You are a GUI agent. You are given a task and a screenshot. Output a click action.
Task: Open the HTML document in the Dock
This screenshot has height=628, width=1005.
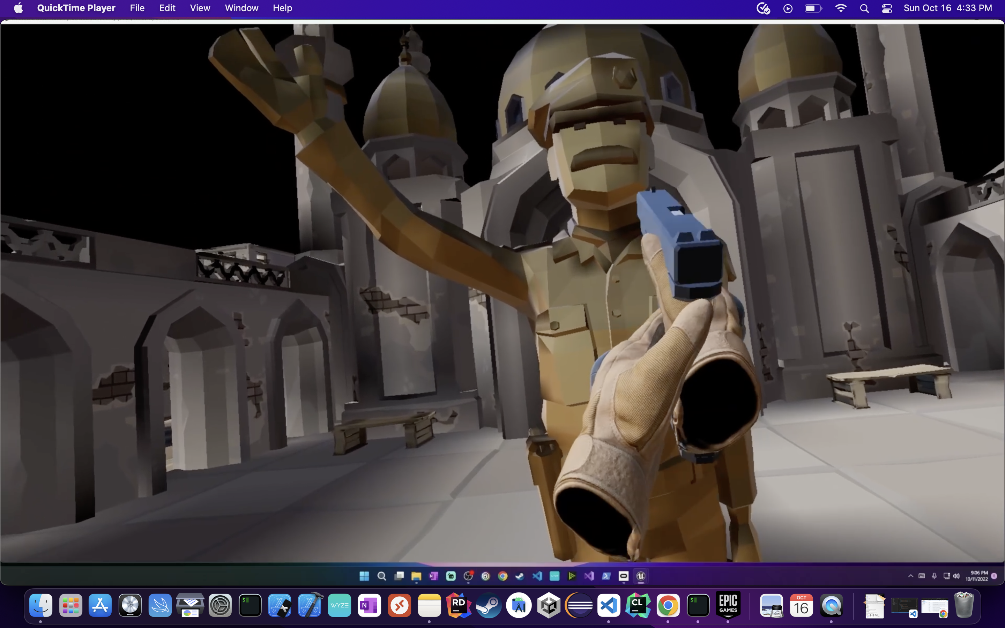pyautogui.click(x=874, y=606)
